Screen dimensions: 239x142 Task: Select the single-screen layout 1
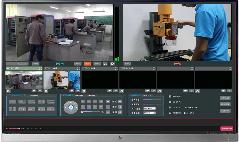point(12,102)
